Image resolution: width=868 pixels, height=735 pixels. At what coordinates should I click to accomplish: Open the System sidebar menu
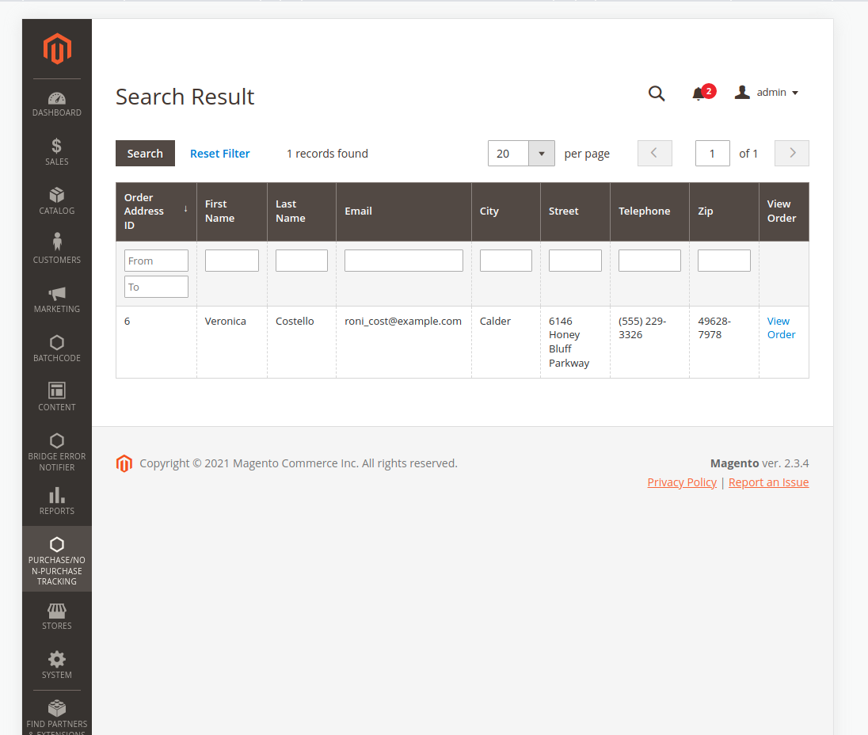point(57,665)
